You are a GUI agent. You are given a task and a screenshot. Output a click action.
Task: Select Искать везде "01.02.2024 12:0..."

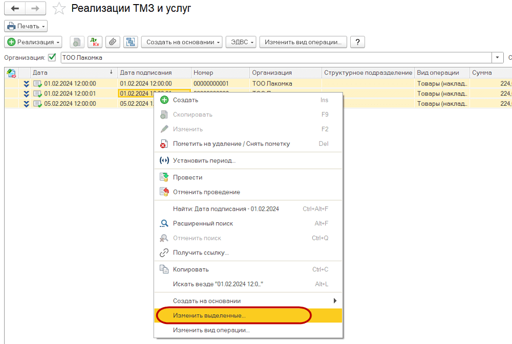pos(248,284)
